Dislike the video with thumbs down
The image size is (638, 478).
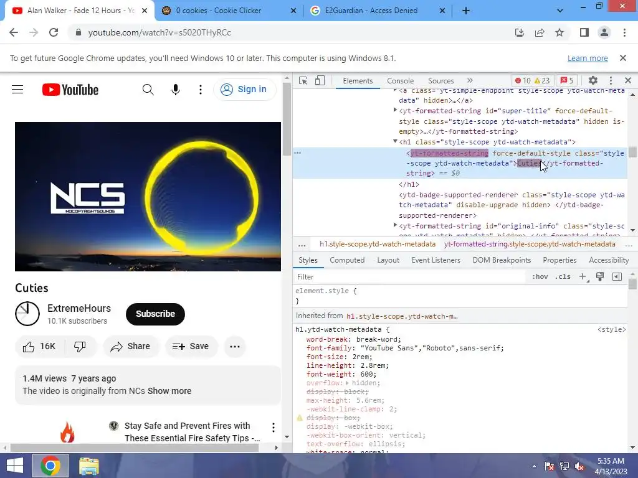coord(80,346)
